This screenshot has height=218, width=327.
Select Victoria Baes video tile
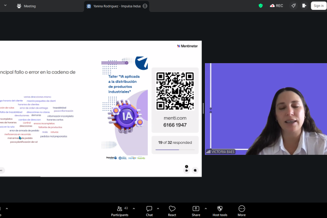coord(265,109)
